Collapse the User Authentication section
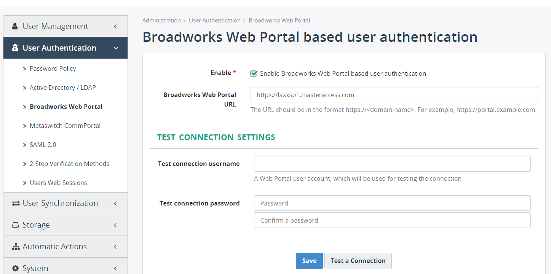The height and width of the screenshot is (274, 551). [116, 48]
